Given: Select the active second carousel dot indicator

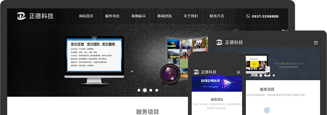Looking at the screenshot, I should pyautogui.click(x=145, y=90).
